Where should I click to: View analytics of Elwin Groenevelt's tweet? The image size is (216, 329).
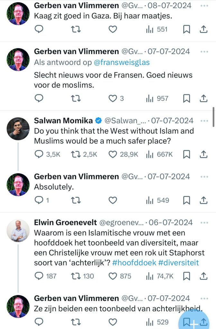click(150, 276)
